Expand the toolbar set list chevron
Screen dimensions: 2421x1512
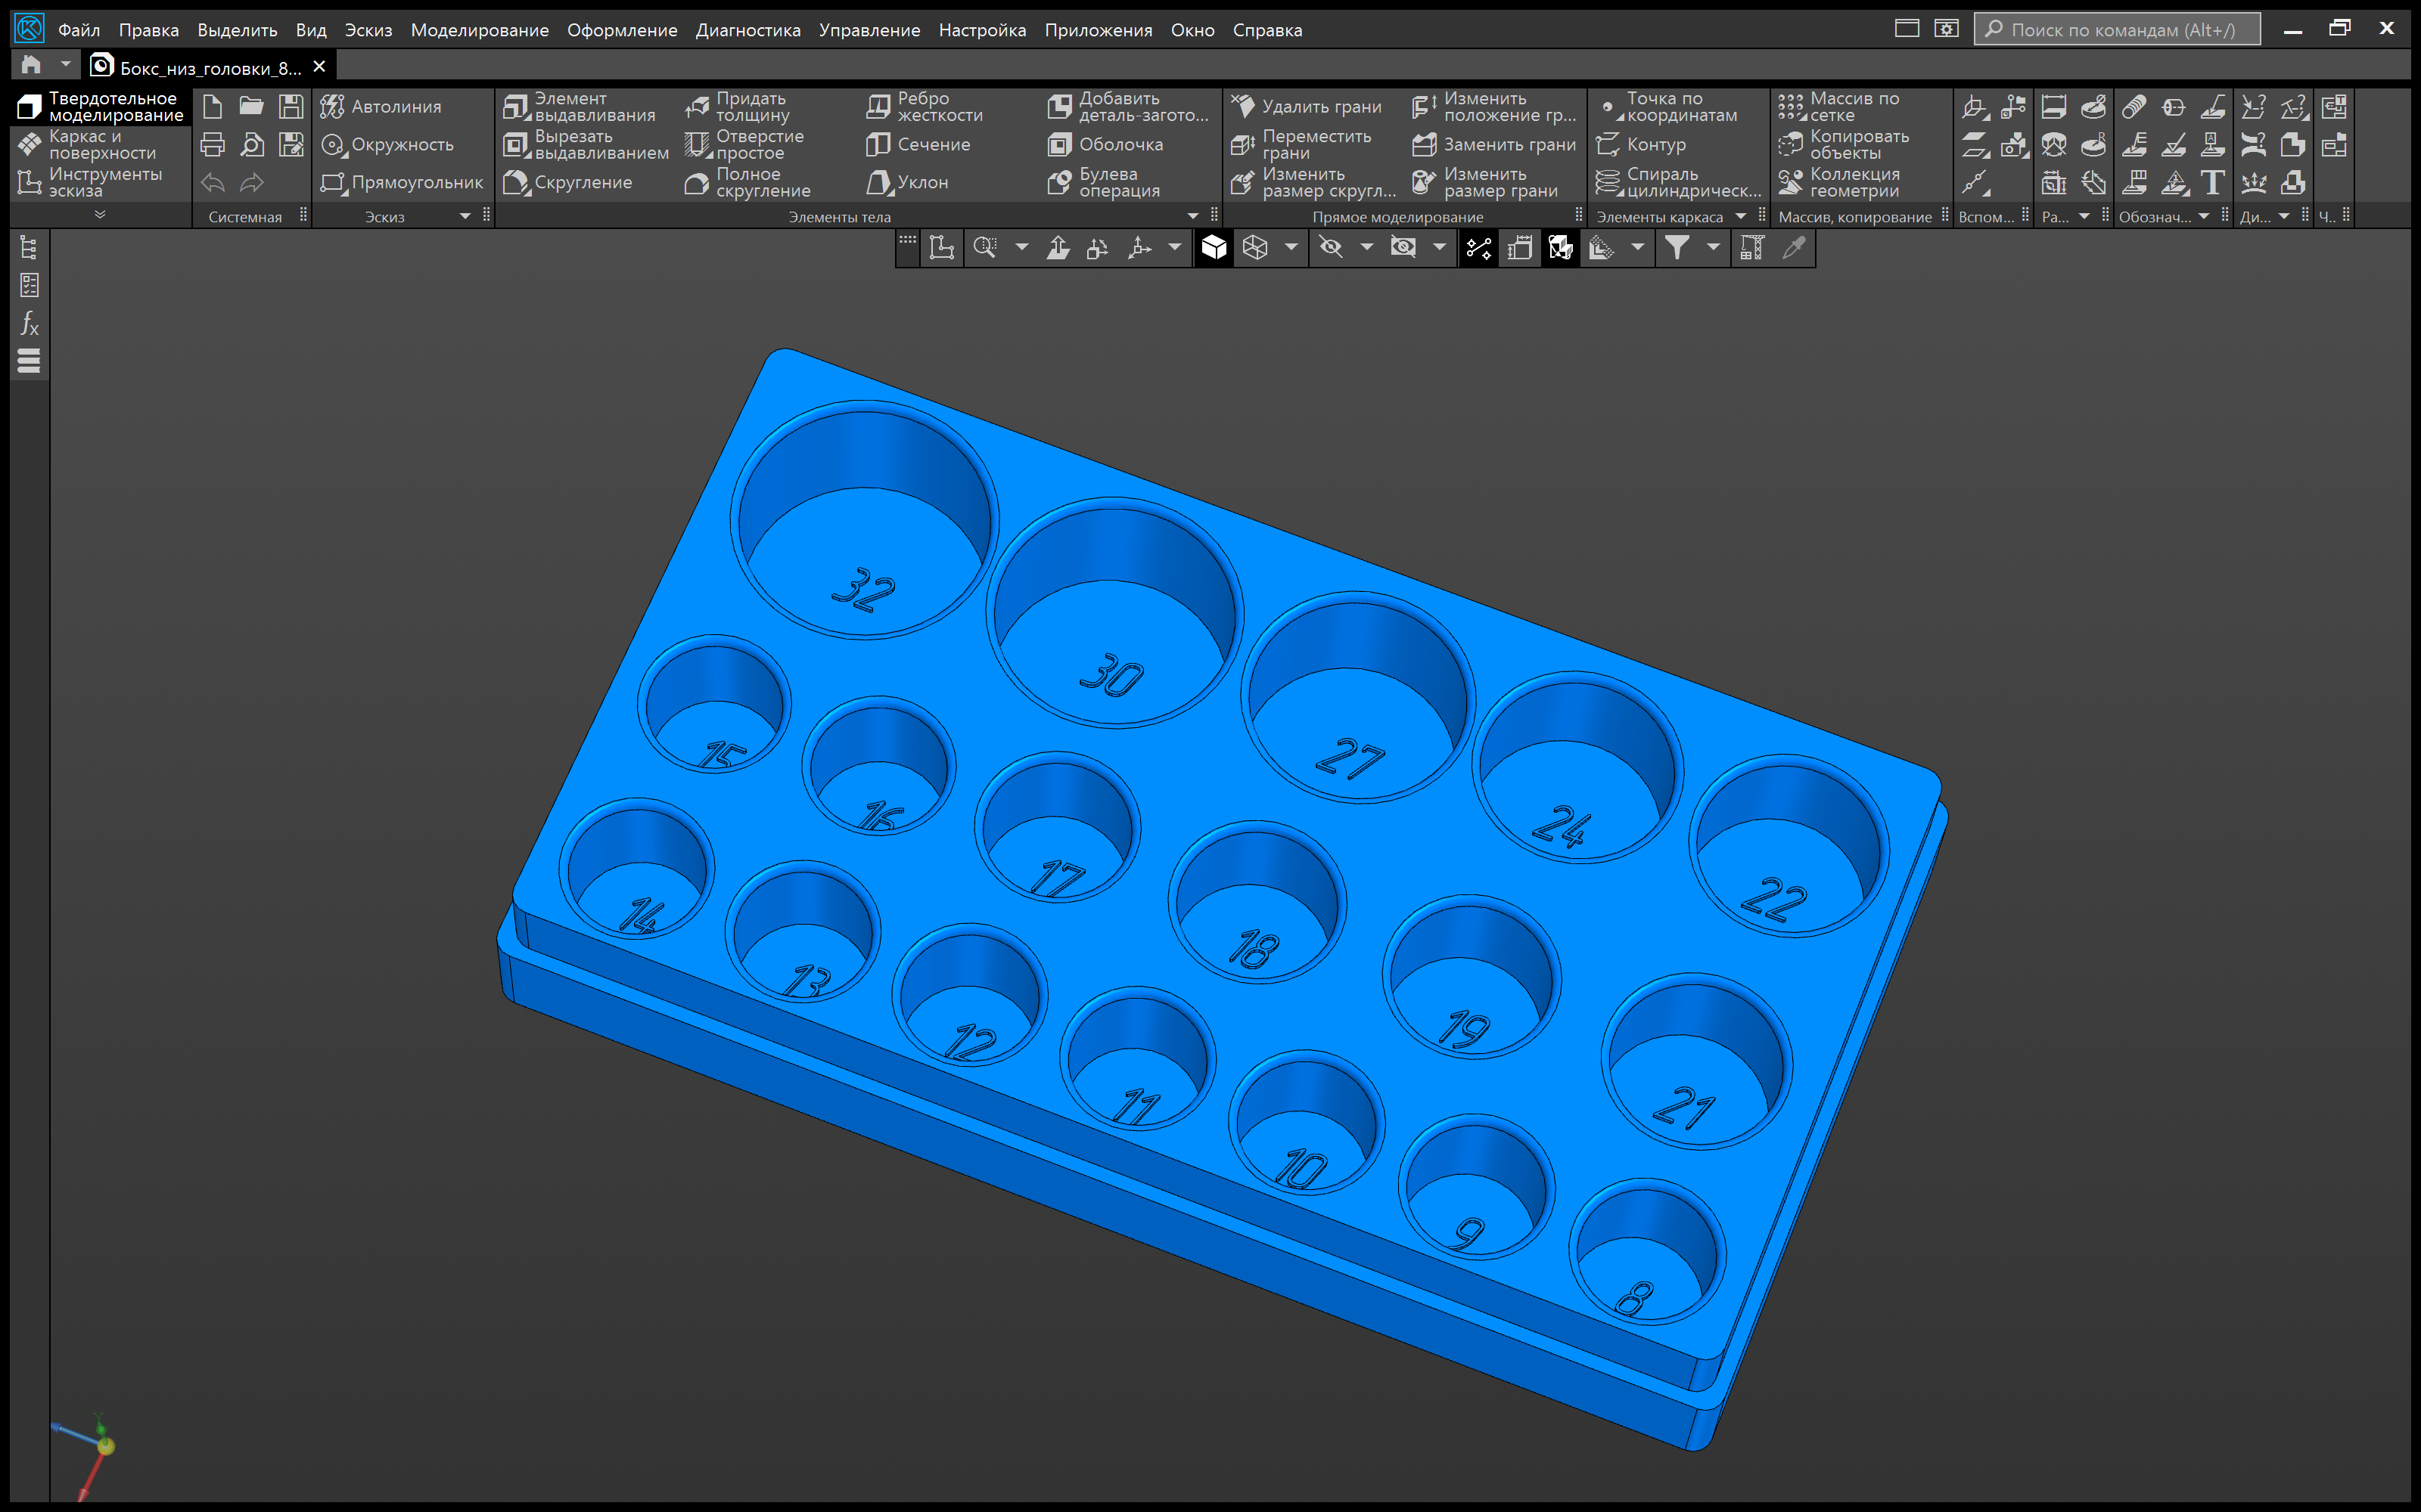point(99,214)
